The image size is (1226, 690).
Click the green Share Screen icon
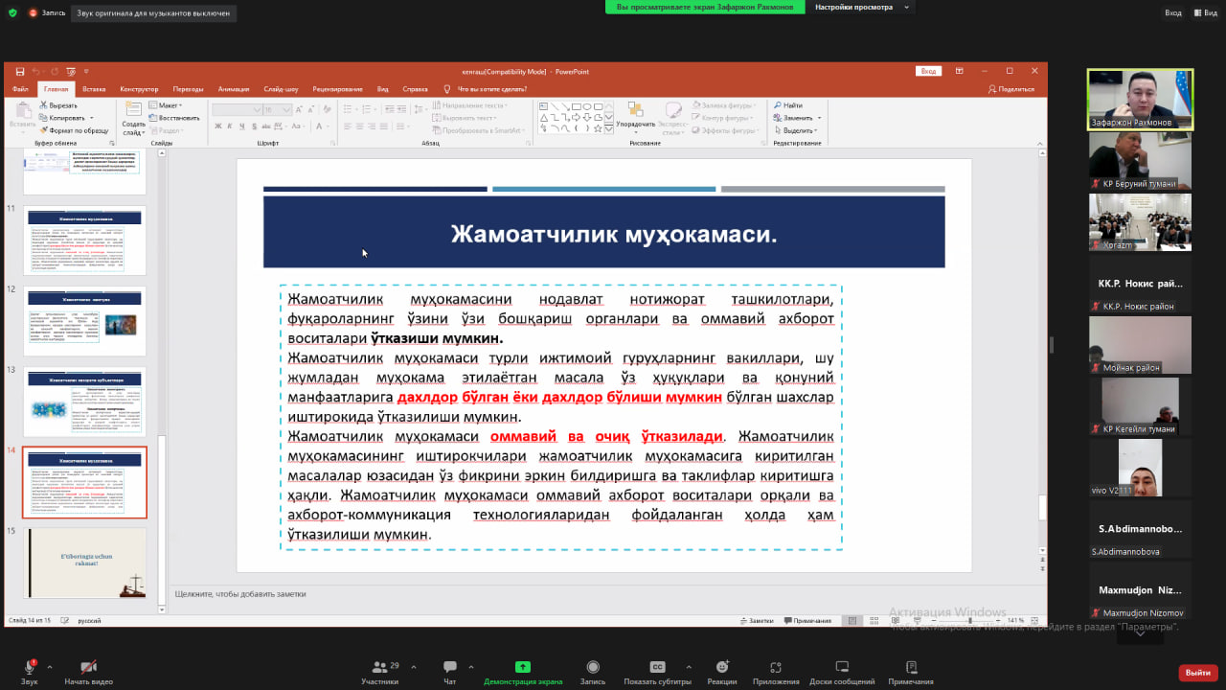[522, 668]
